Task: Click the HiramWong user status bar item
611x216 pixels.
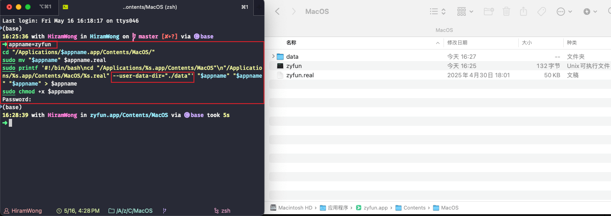Action: (x=23, y=210)
